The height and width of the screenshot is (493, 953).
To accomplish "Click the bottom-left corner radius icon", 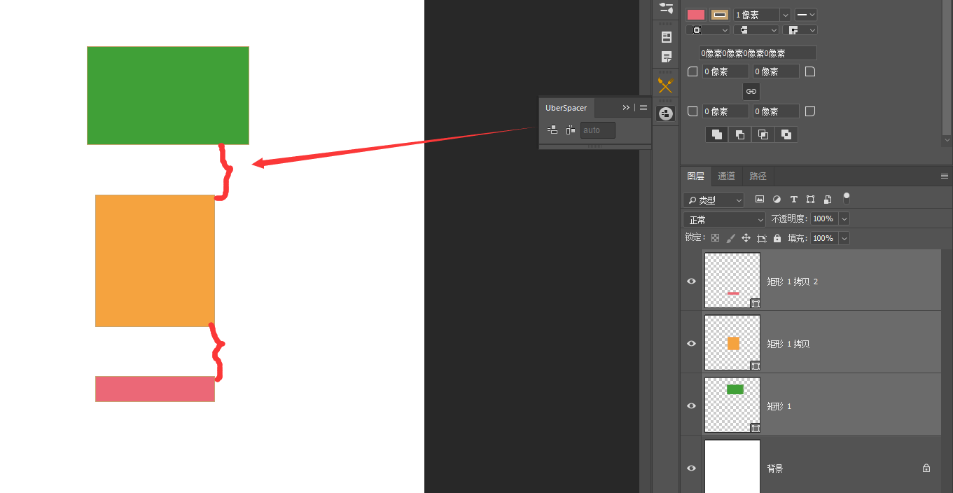I will (x=693, y=111).
